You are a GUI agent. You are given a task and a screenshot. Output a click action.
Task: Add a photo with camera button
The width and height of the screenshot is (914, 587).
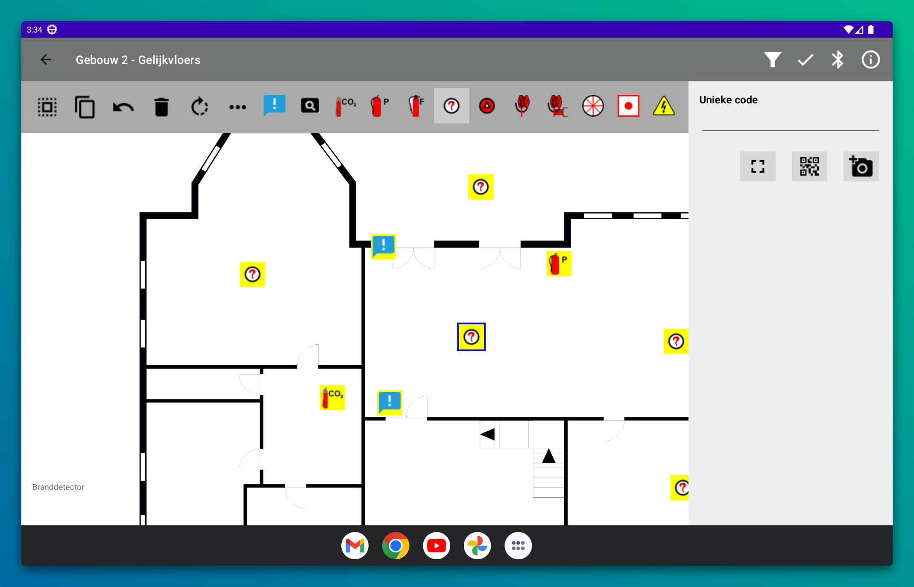(861, 166)
